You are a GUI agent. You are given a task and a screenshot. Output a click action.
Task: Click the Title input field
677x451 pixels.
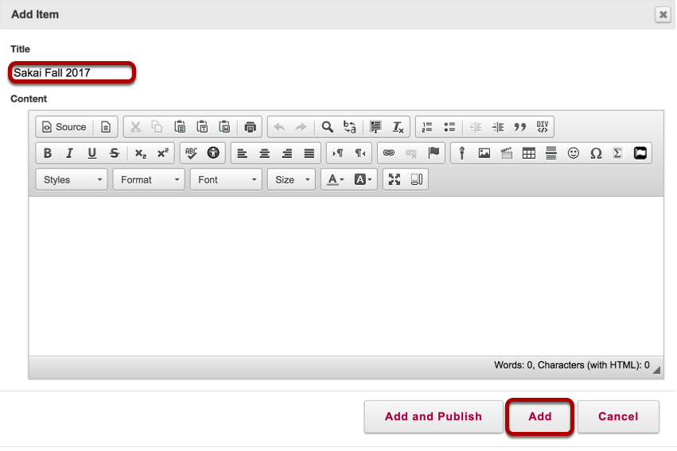(x=72, y=73)
